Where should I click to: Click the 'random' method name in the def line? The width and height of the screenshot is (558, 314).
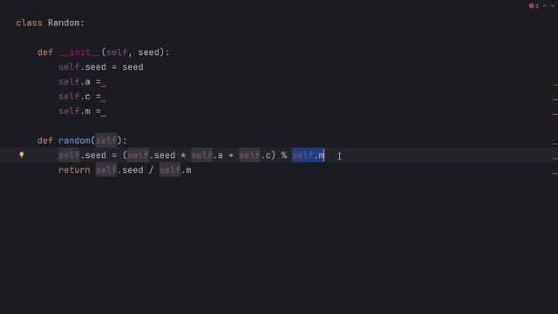tap(74, 140)
